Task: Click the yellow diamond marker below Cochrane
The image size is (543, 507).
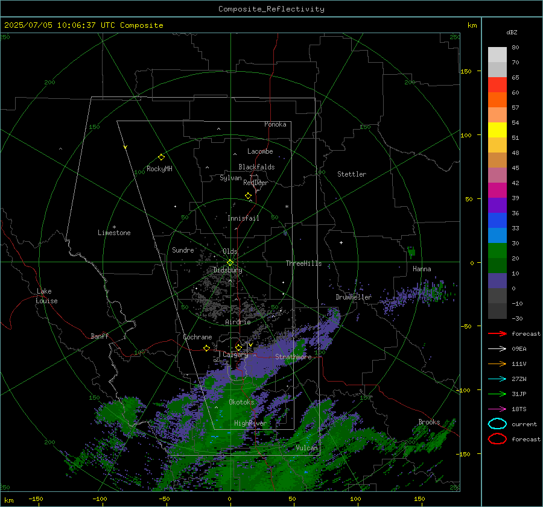Action: [x=206, y=348]
